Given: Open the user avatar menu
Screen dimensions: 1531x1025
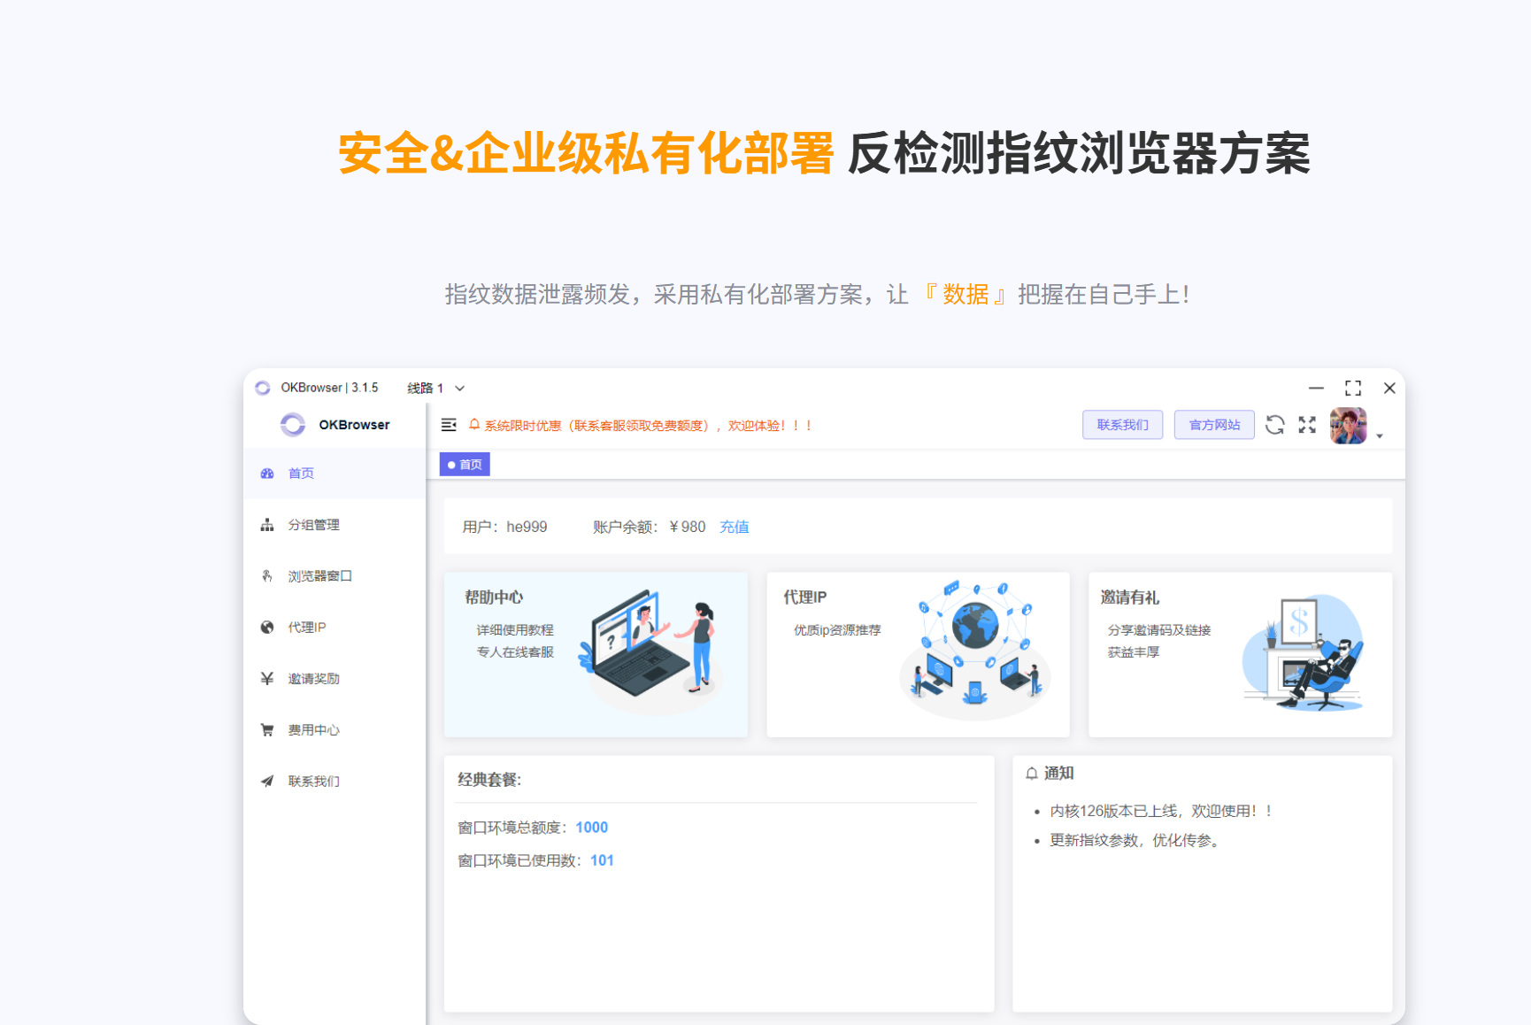Looking at the screenshot, I should [x=1349, y=426].
